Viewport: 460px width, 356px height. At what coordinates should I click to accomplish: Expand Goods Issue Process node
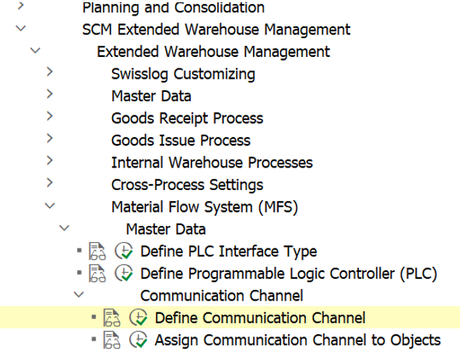(50, 139)
